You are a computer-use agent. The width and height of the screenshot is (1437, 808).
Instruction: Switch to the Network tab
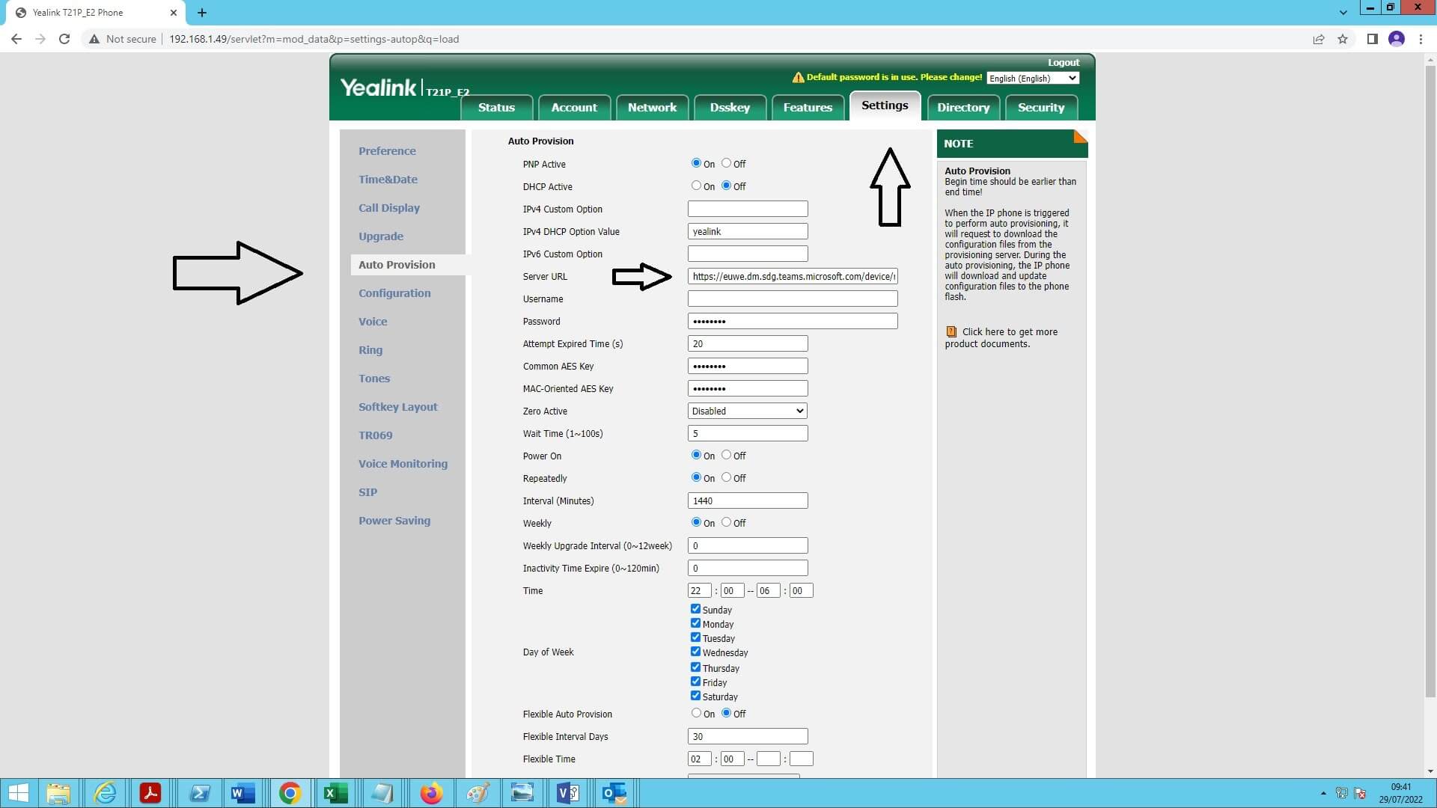[652, 107]
